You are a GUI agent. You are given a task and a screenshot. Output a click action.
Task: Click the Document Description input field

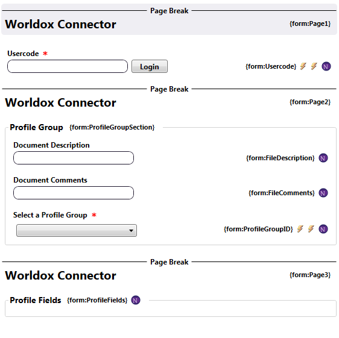[74, 158]
